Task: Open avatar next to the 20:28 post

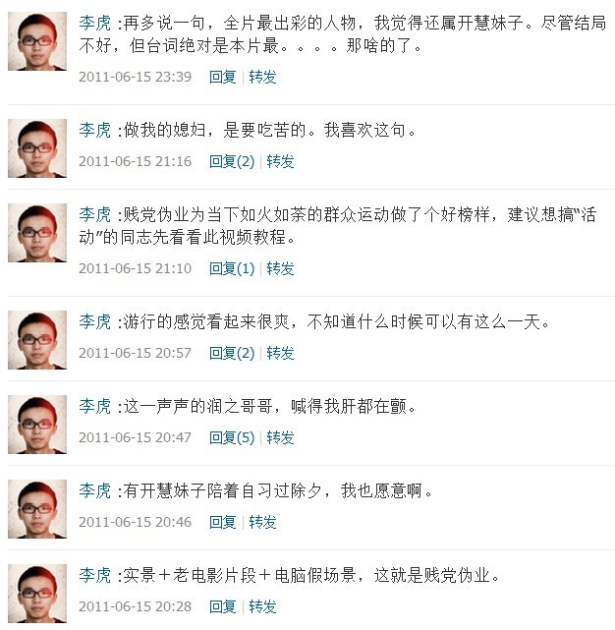Action: (37, 594)
